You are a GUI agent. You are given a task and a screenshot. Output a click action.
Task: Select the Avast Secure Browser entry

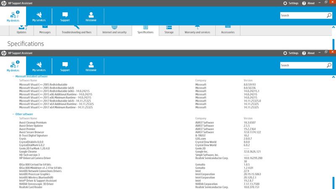[32, 132]
